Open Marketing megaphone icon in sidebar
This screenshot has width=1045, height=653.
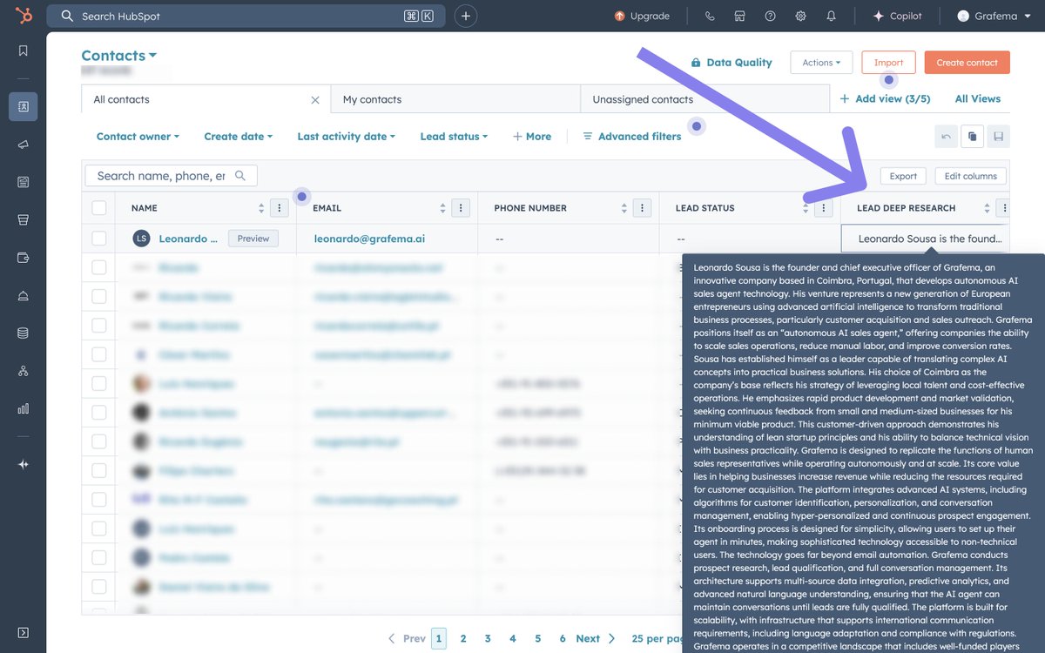(24, 145)
